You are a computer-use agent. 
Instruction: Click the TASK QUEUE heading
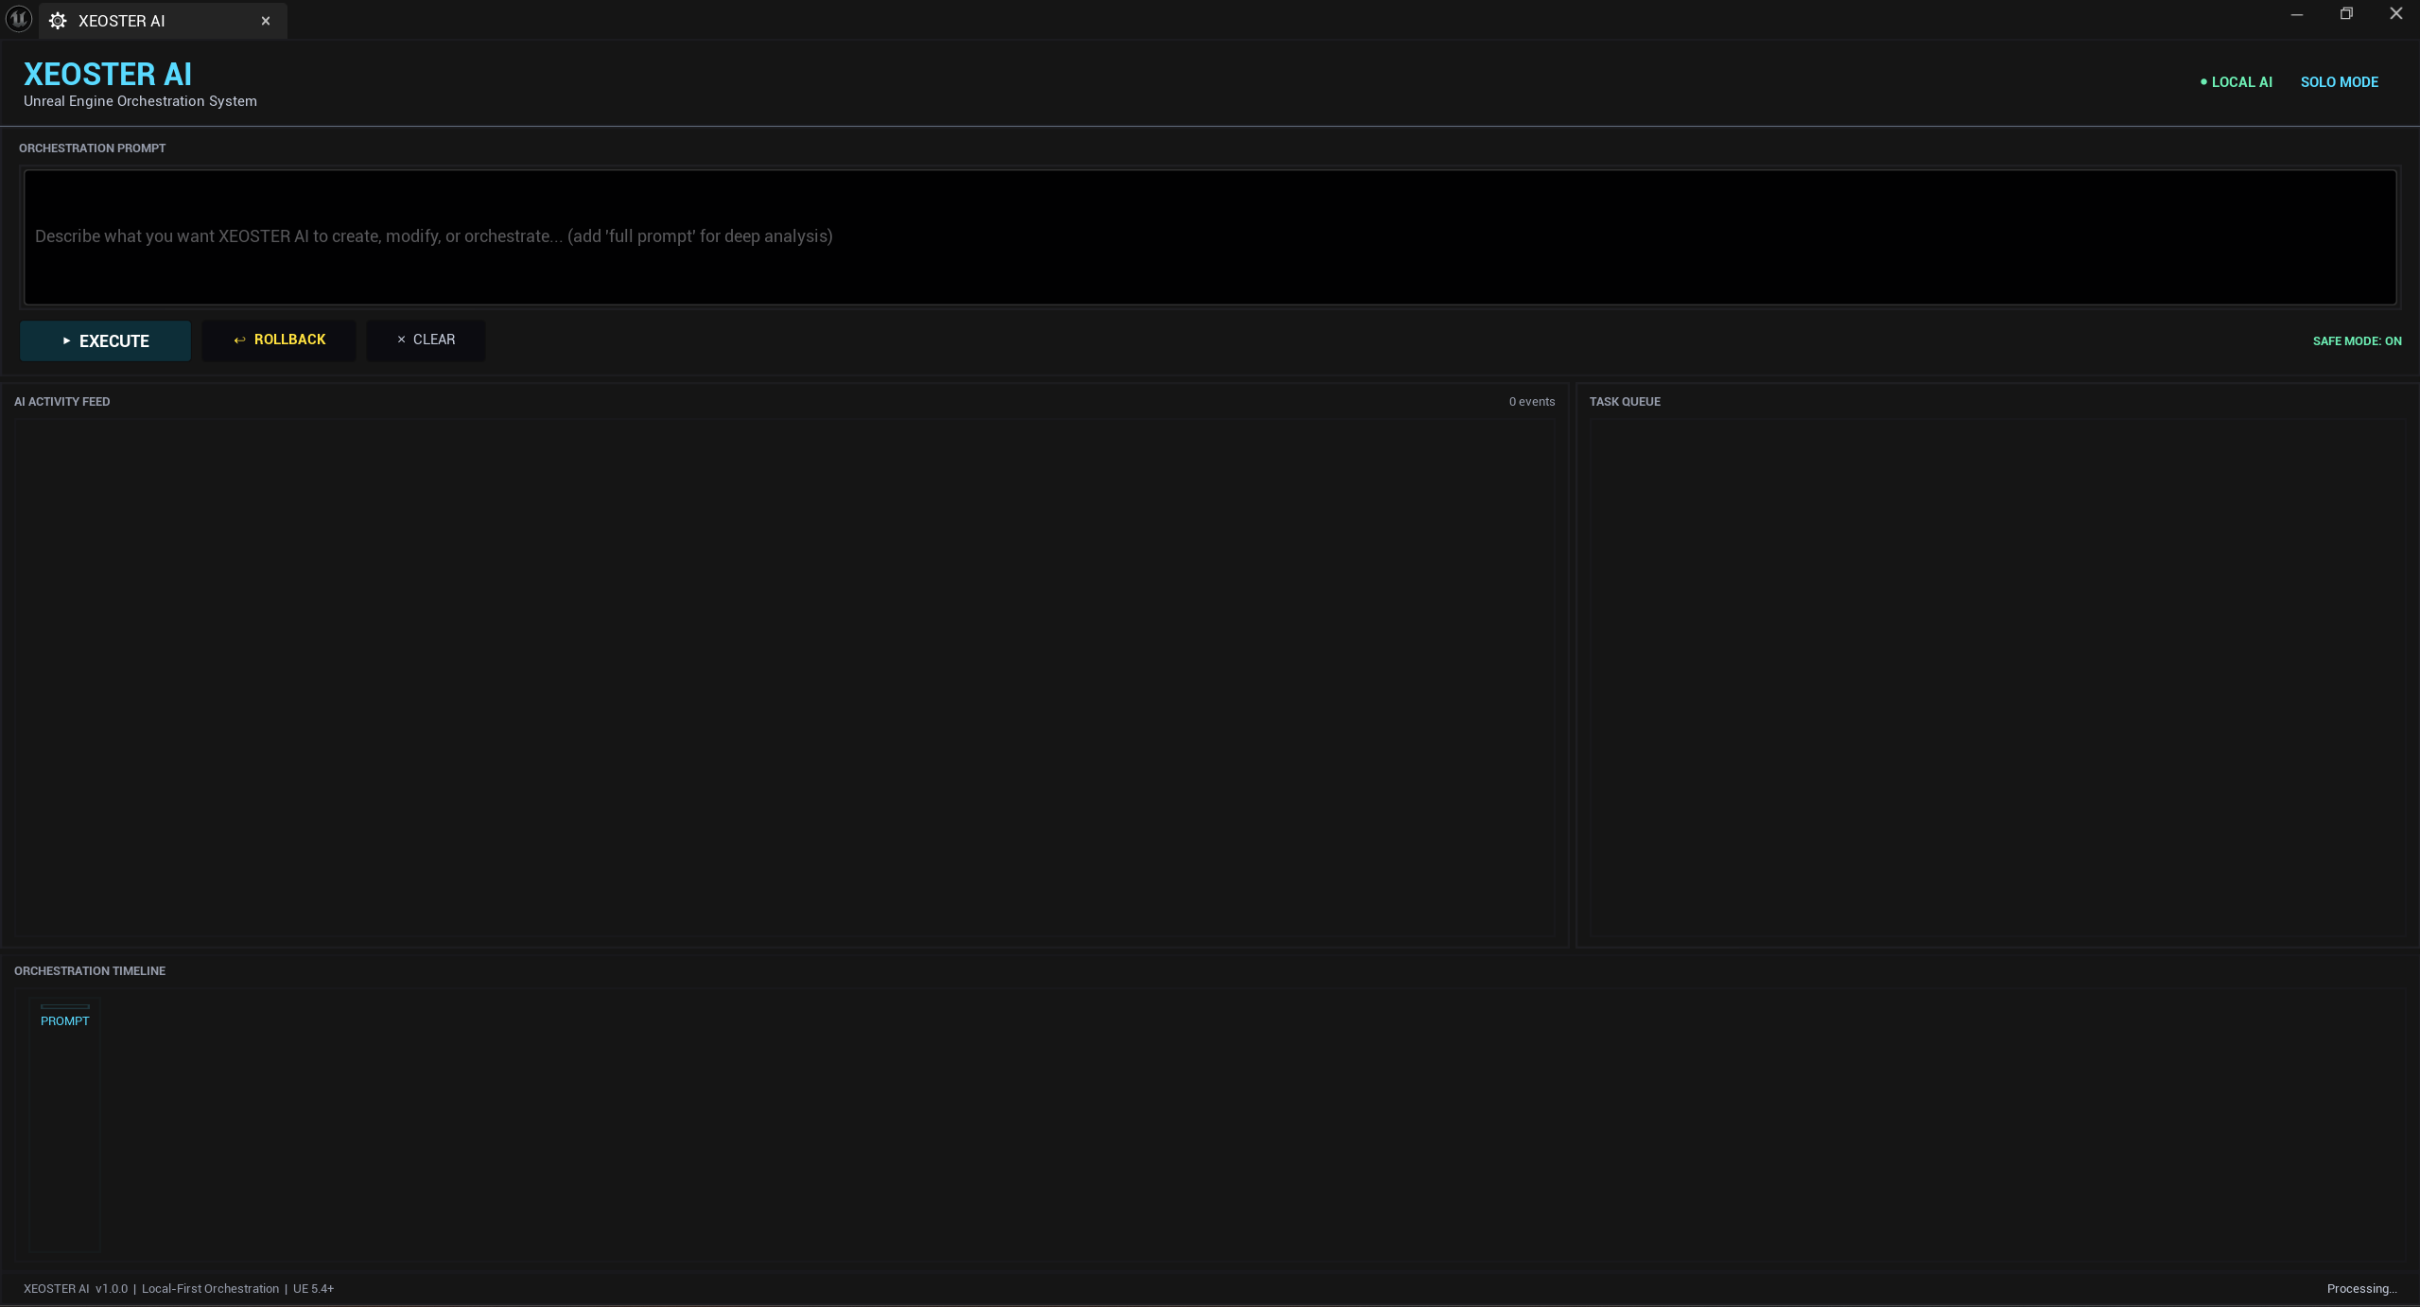pos(1624,402)
